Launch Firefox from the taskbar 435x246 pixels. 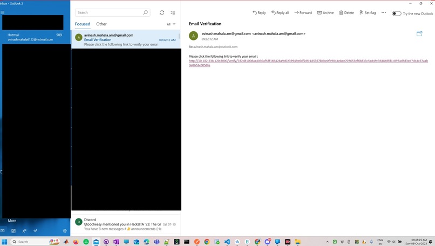click(76, 242)
